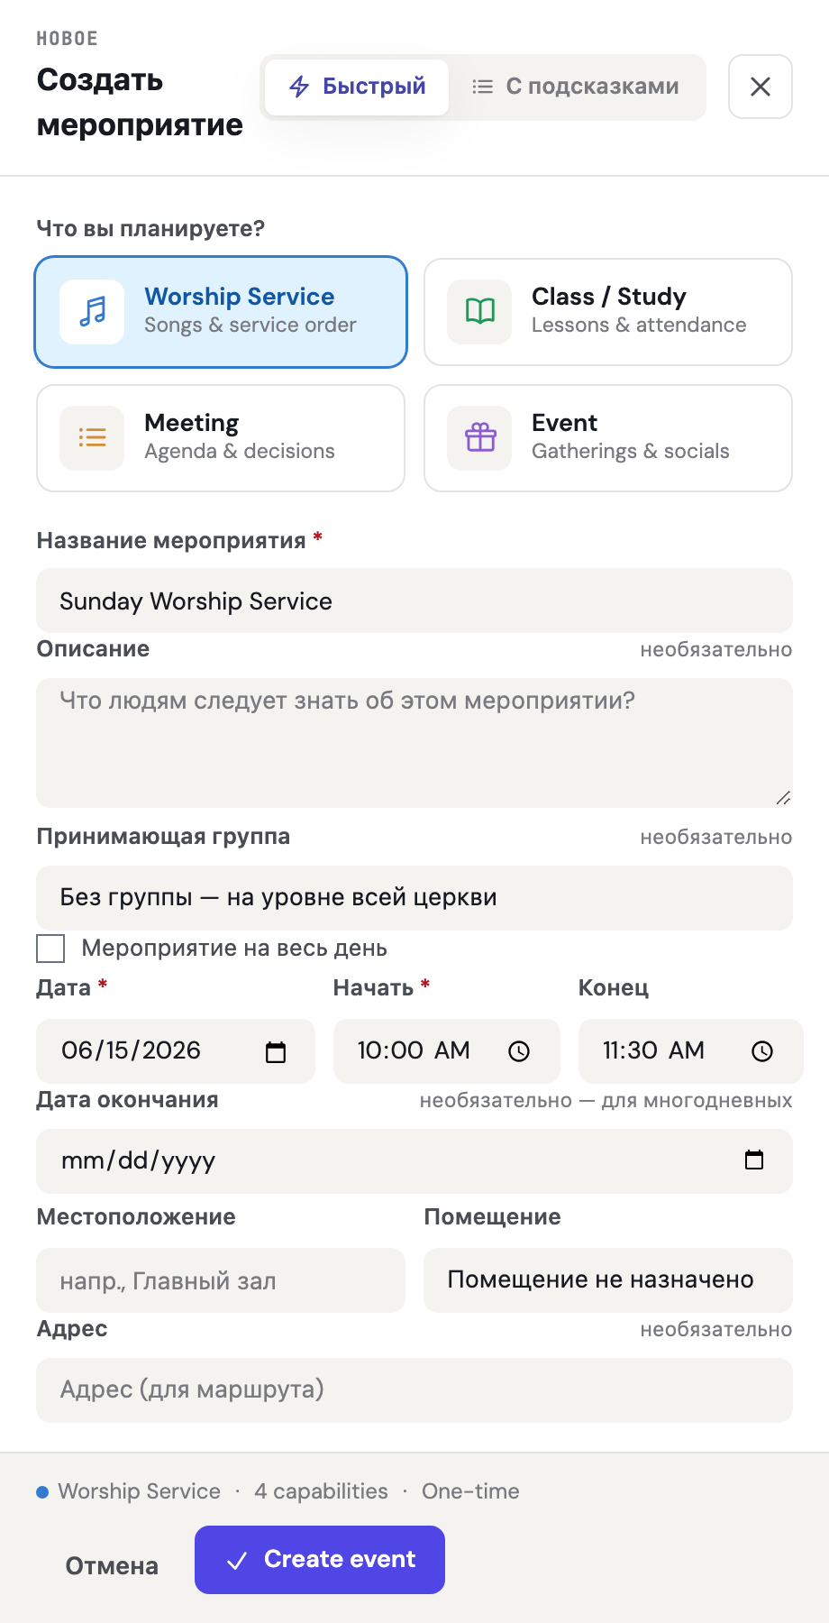The width and height of the screenshot is (829, 1623).
Task: Select the Meeting event type
Action: 221,438
